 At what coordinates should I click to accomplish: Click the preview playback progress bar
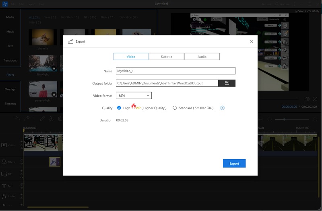(x=278, y=99)
